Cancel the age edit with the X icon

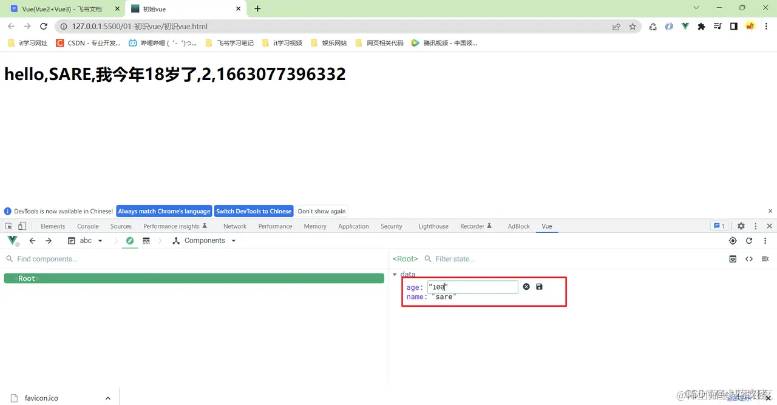(x=526, y=287)
